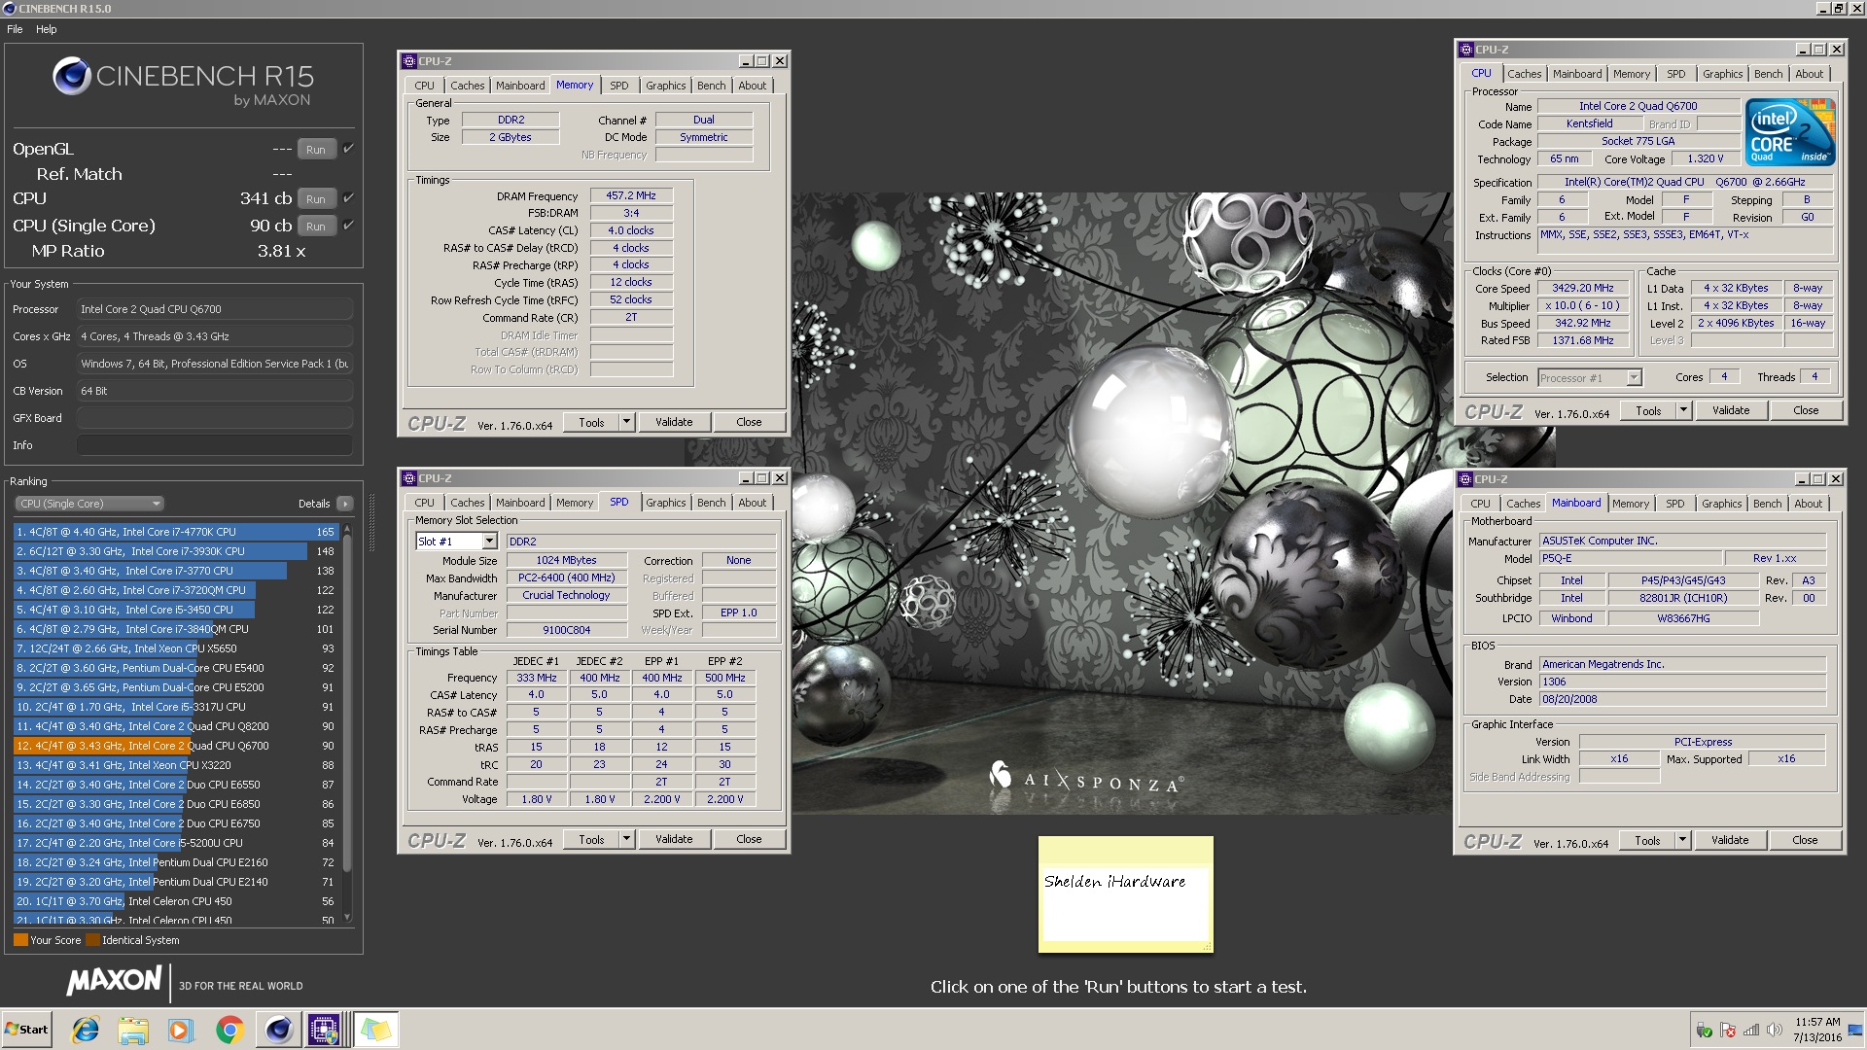The width and height of the screenshot is (1867, 1050).
Task: Click the GFX Board field
Action: pyautogui.click(x=214, y=418)
